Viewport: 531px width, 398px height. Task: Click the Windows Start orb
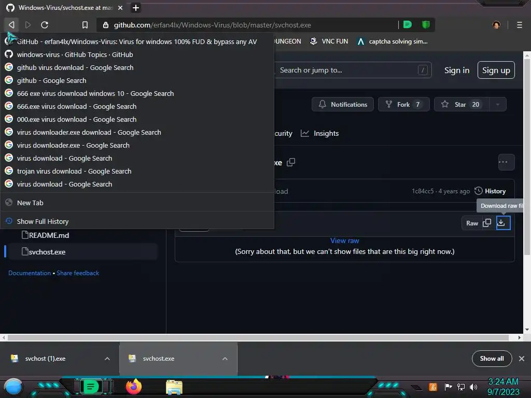(x=13, y=387)
